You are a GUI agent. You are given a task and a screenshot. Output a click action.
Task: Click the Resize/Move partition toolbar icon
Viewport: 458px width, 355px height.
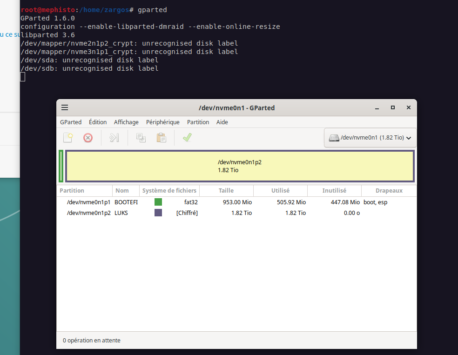[114, 138]
